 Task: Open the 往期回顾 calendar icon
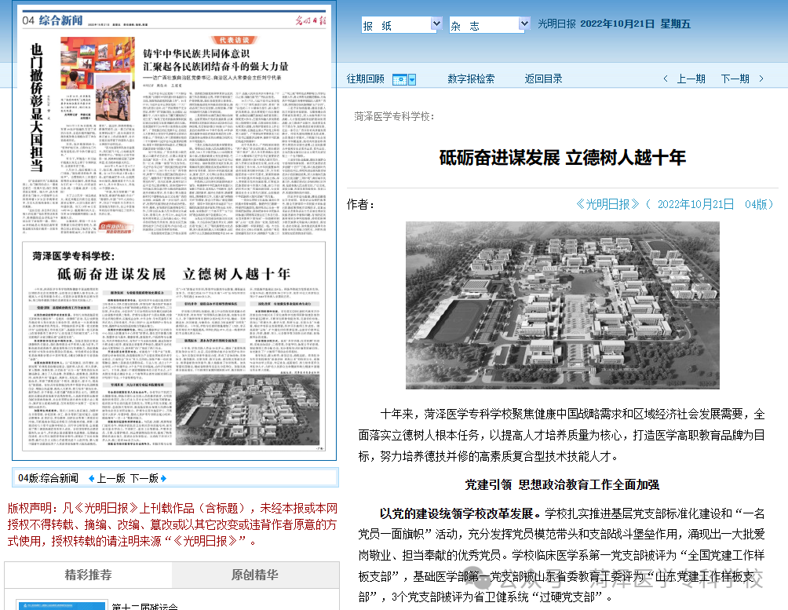pos(399,79)
